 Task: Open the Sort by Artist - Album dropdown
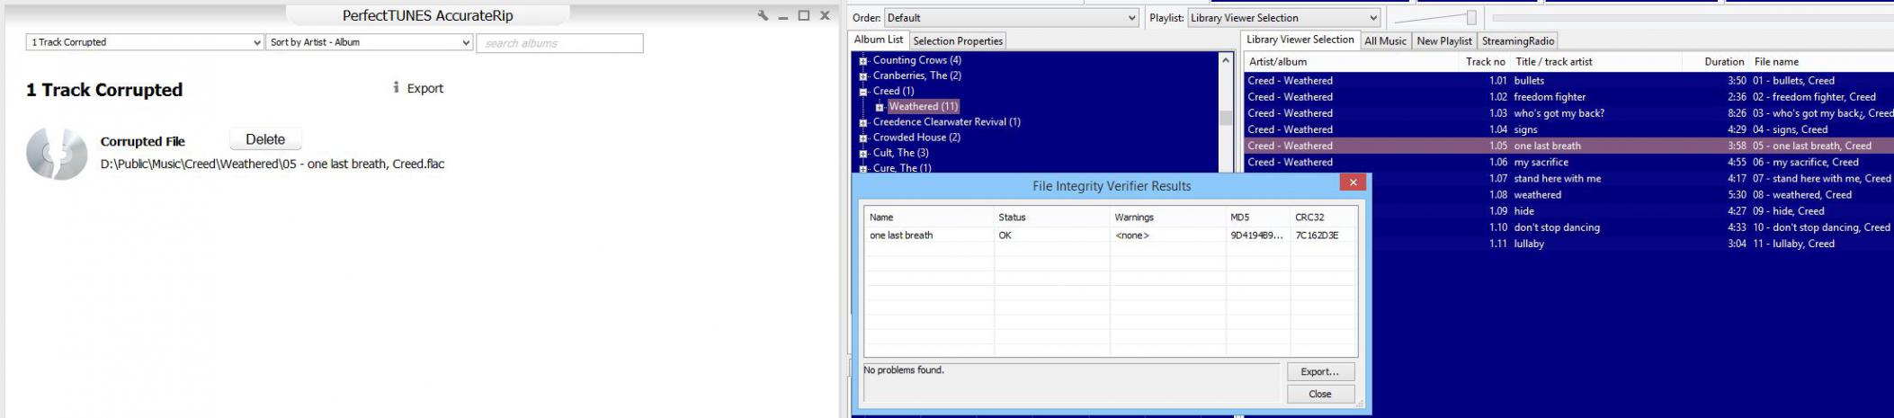coord(369,42)
